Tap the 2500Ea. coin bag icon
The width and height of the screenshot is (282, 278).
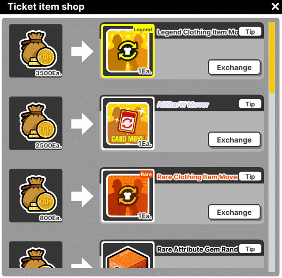click(x=36, y=123)
